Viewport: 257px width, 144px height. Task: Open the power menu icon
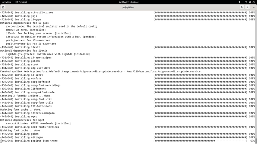coord(254,2)
